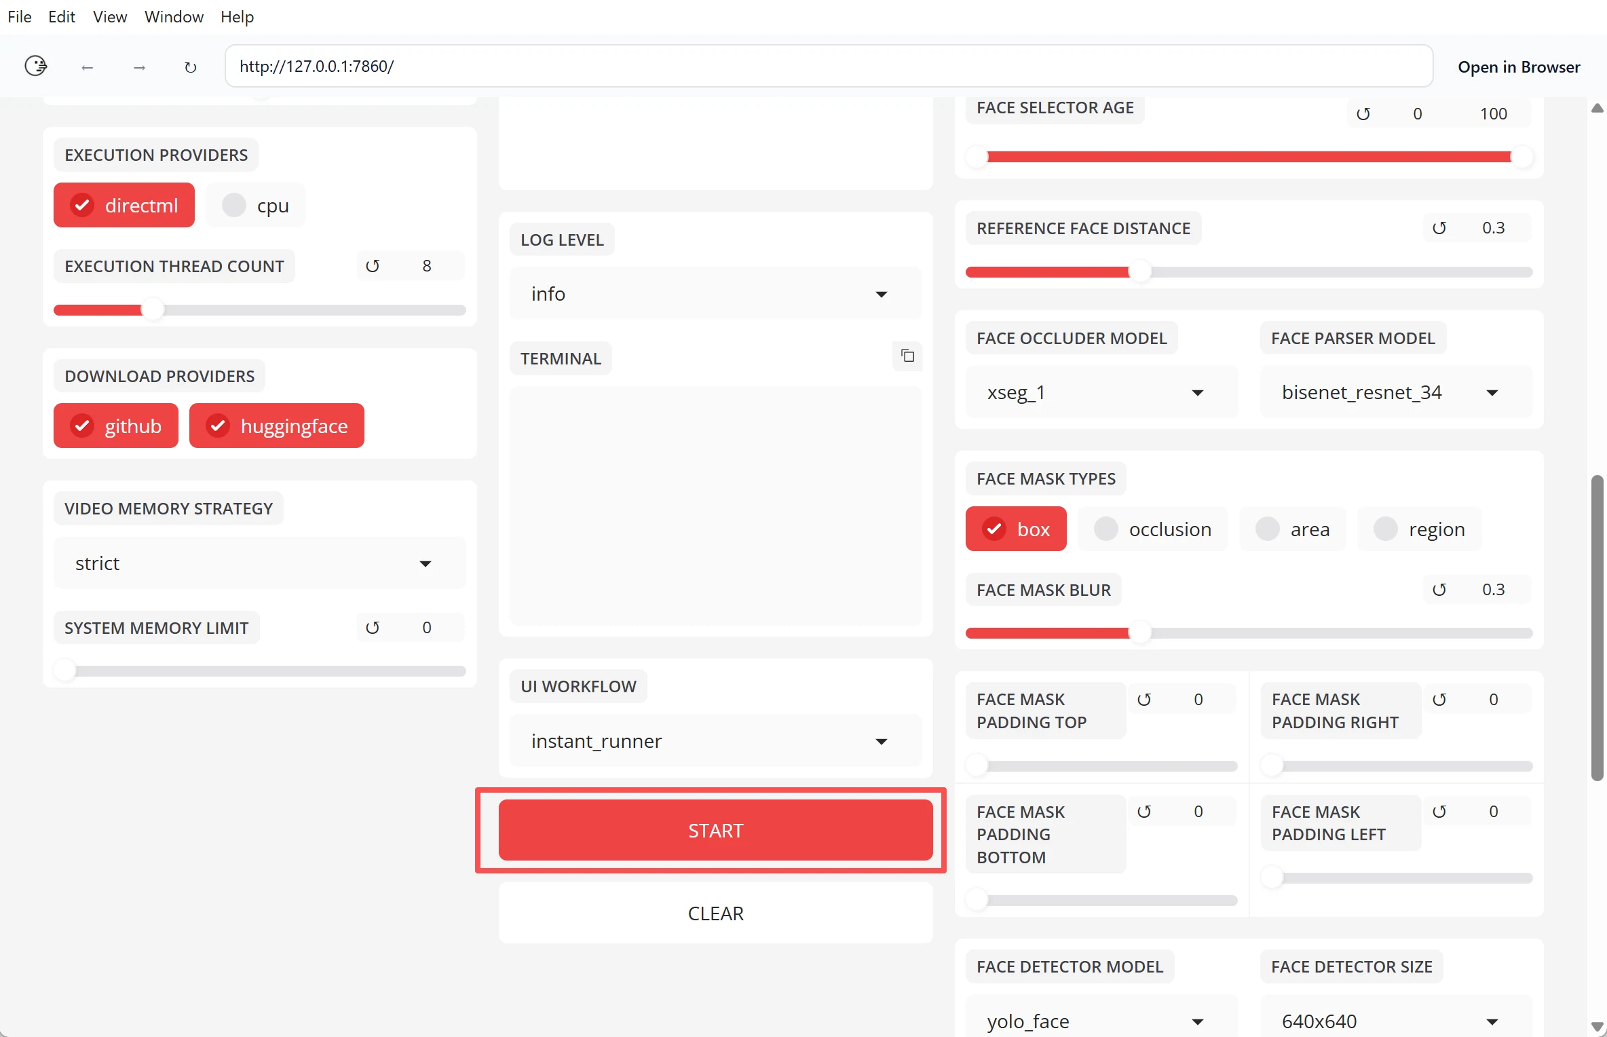The height and width of the screenshot is (1037, 1607).
Task: Click the System Memory Limit number field
Action: [427, 628]
